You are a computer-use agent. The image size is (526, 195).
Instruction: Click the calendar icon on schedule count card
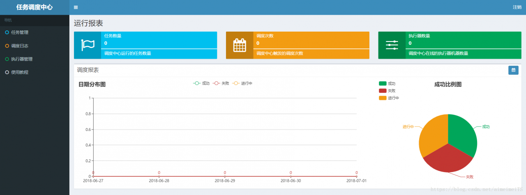coord(240,45)
